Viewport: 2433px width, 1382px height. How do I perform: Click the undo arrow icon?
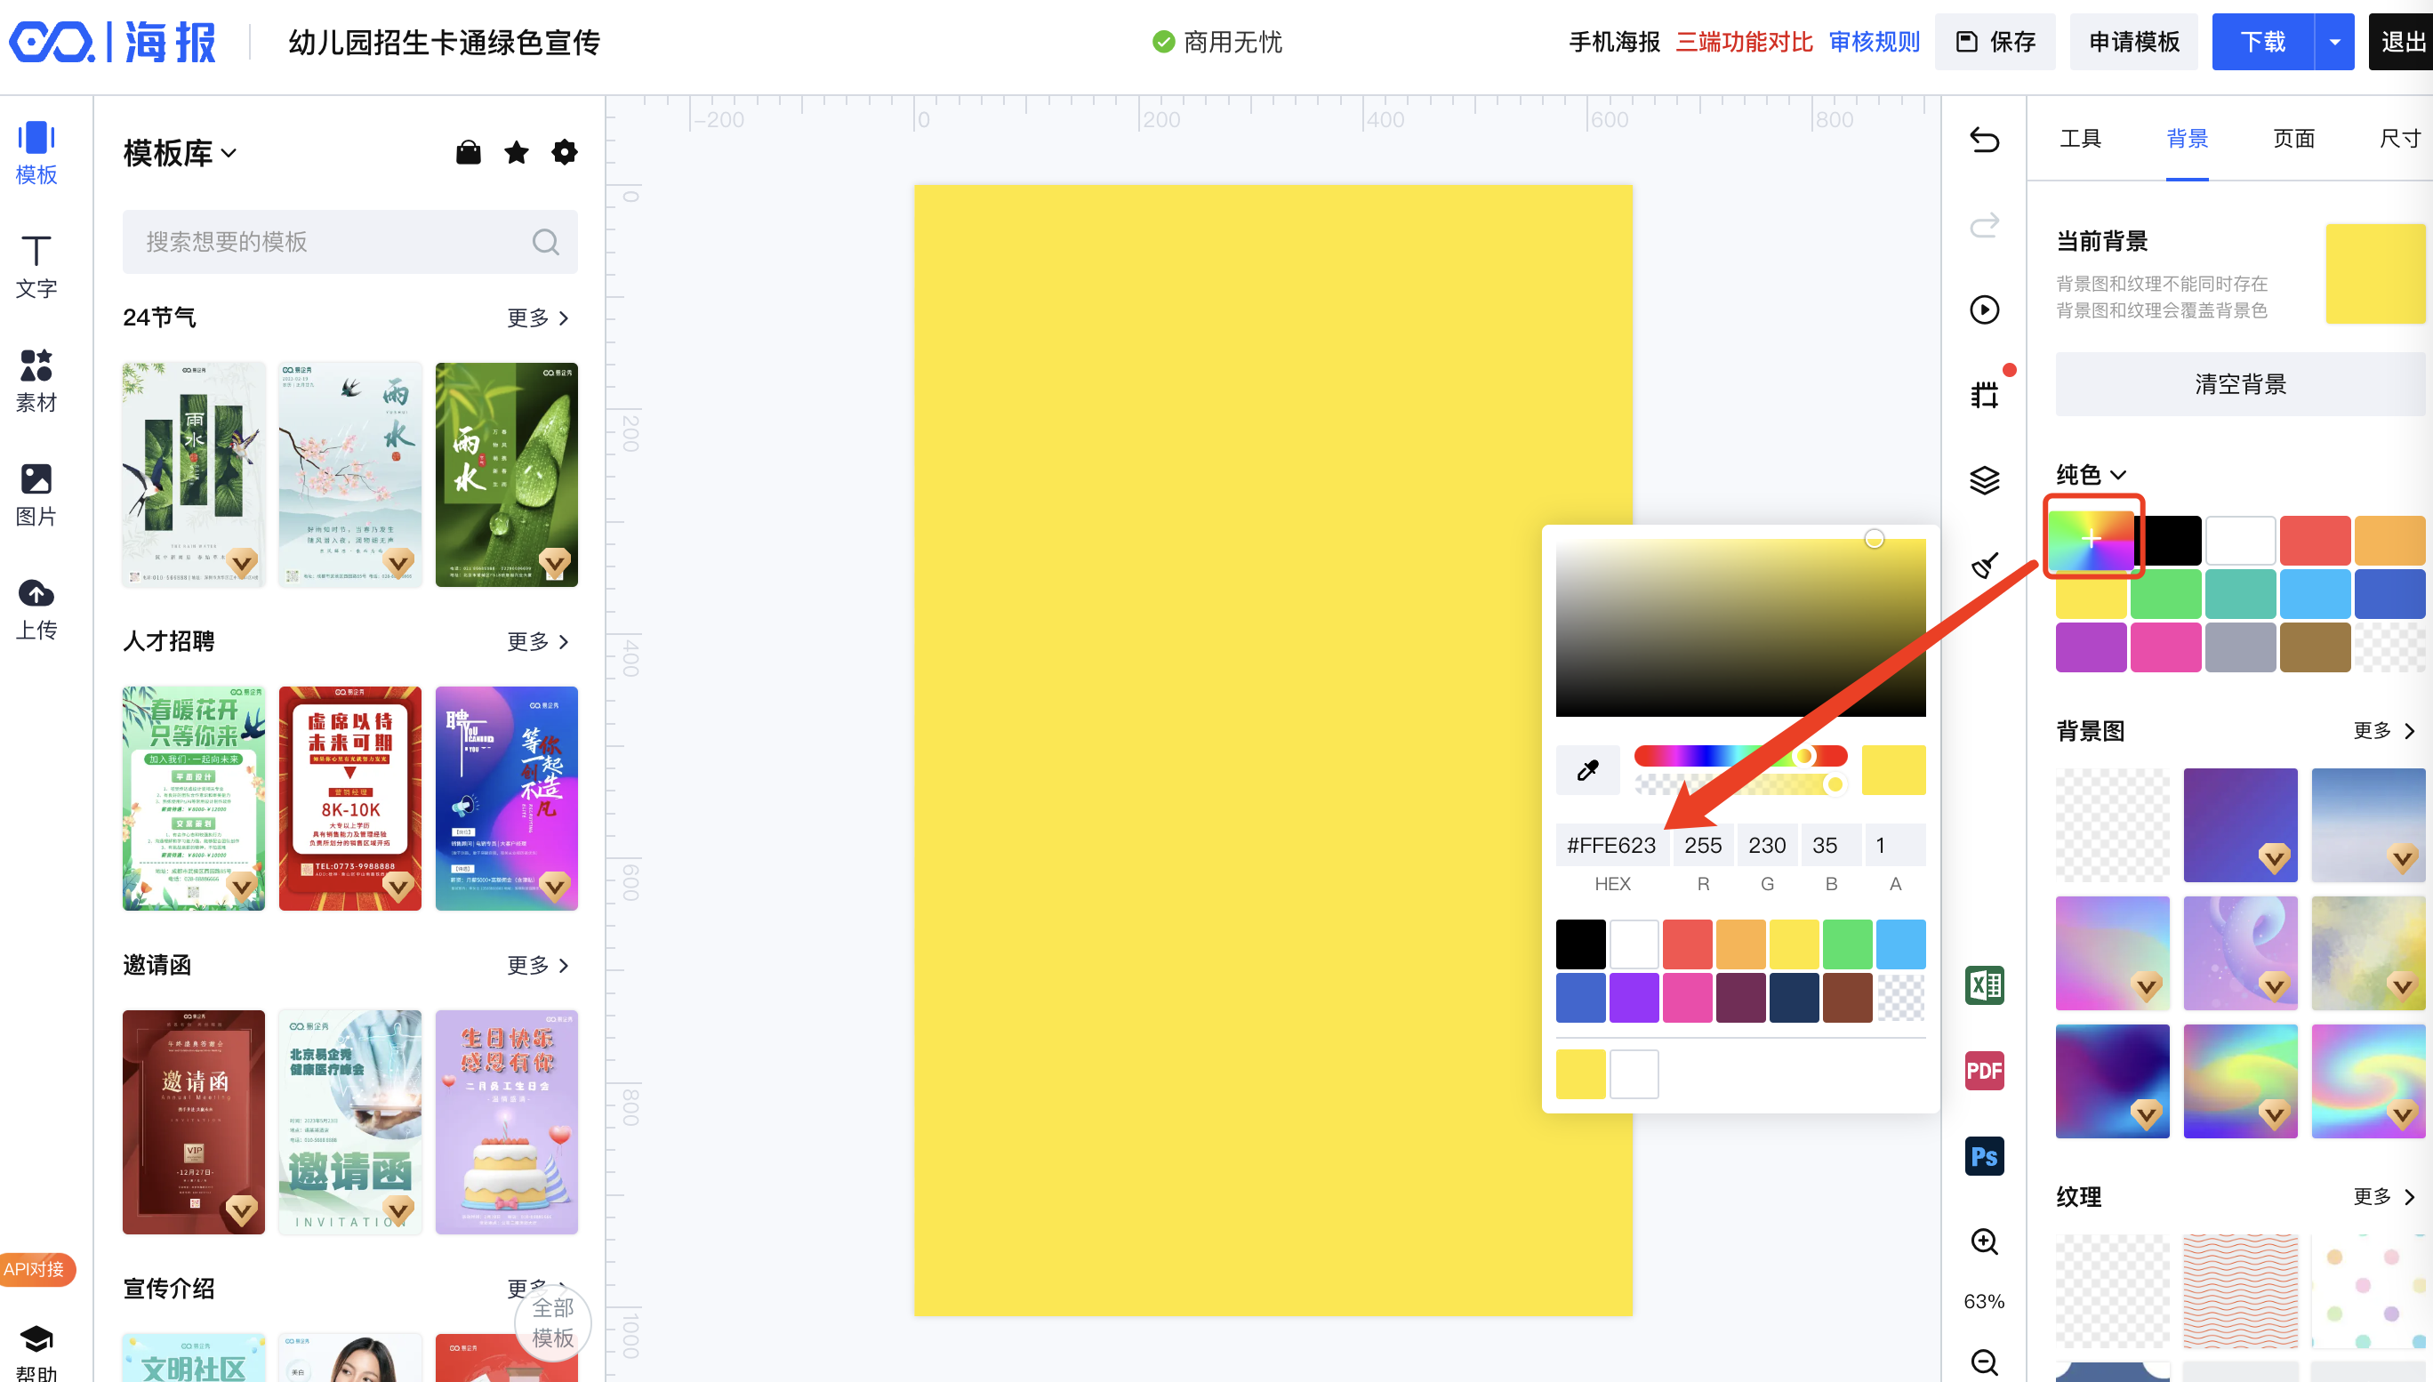click(x=1984, y=141)
